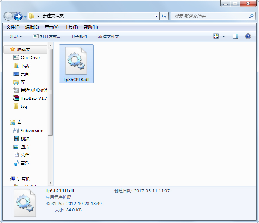
Task: Click the magnifier search icon
Action: tap(251, 16)
